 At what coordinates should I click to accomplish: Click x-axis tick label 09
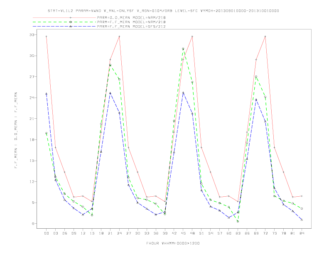tap(74, 233)
